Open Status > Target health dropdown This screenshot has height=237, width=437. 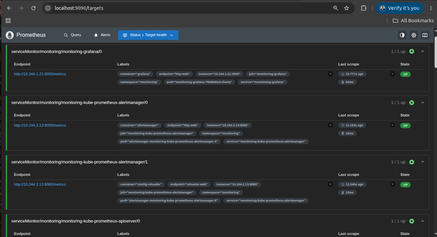148,35
